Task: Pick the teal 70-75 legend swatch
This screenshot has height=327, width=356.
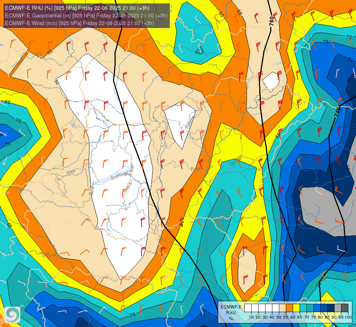Action: point(310,308)
